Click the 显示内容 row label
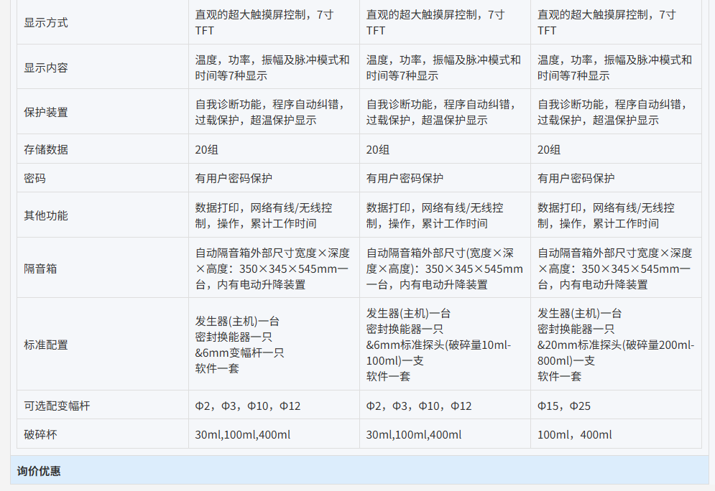This screenshot has height=491, width=715. point(46,67)
